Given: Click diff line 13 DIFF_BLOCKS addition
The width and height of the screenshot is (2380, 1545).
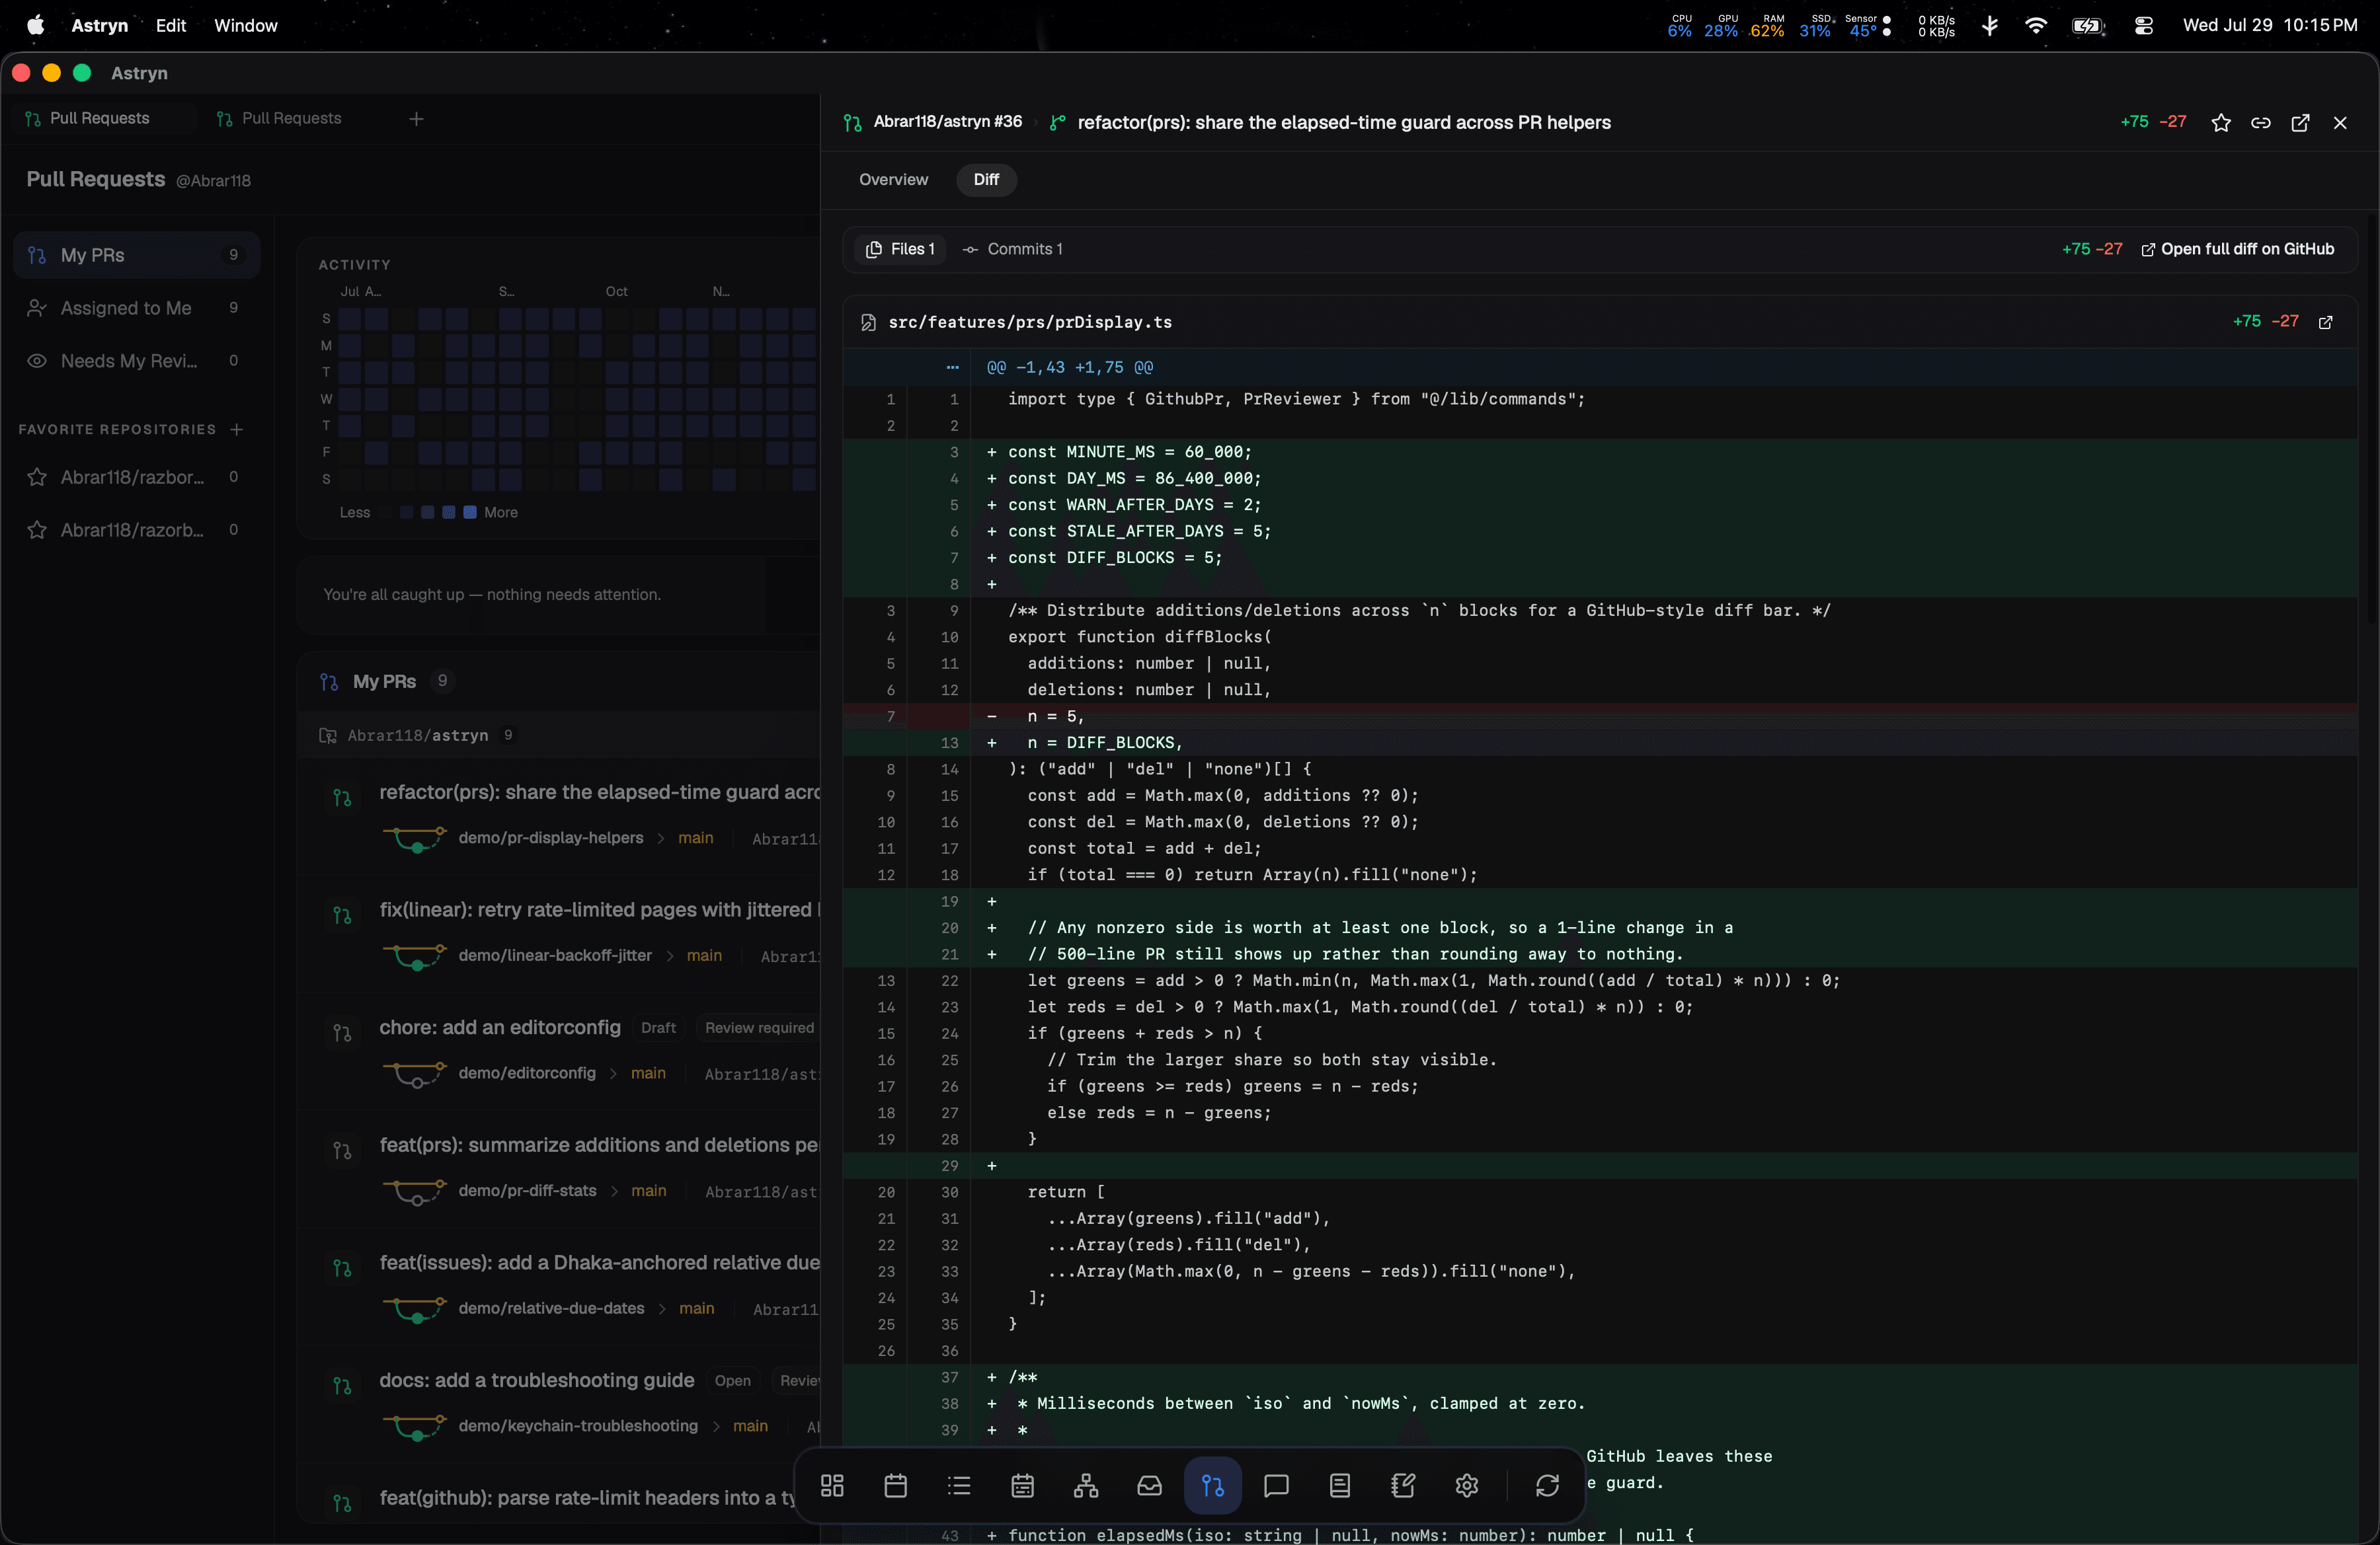Looking at the screenshot, I should 1600,743.
